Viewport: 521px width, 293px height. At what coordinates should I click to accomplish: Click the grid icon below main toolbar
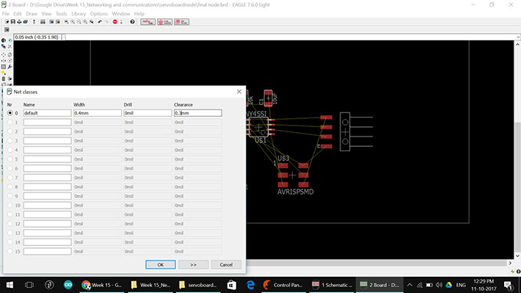pyautogui.click(x=7, y=29)
